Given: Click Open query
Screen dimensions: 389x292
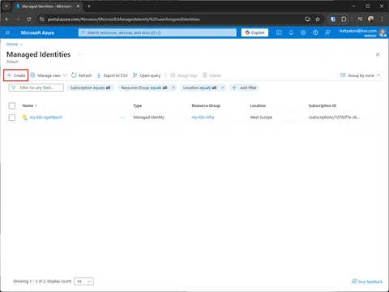Looking at the screenshot, I should click(x=147, y=75).
